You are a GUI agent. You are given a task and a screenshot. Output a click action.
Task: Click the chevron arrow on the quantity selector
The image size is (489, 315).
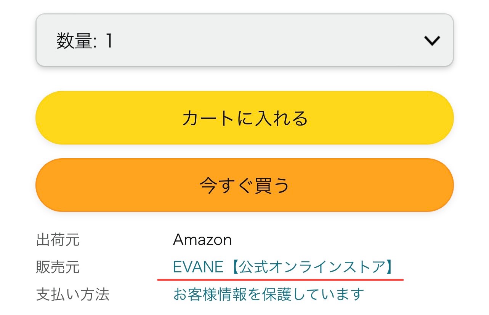pyautogui.click(x=432, y=41)
